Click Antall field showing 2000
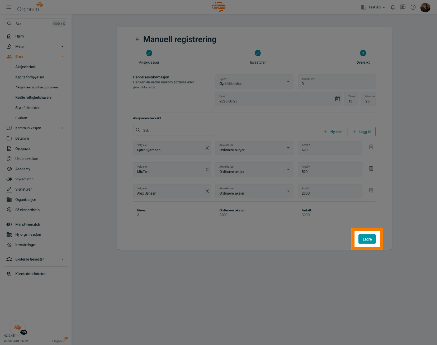Screen dimensions: 437x345 coord(330,191)
